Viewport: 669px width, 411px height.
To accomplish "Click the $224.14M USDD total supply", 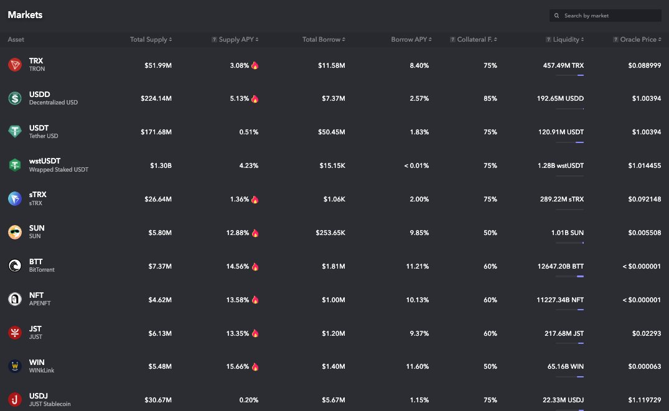I will 156,98.
